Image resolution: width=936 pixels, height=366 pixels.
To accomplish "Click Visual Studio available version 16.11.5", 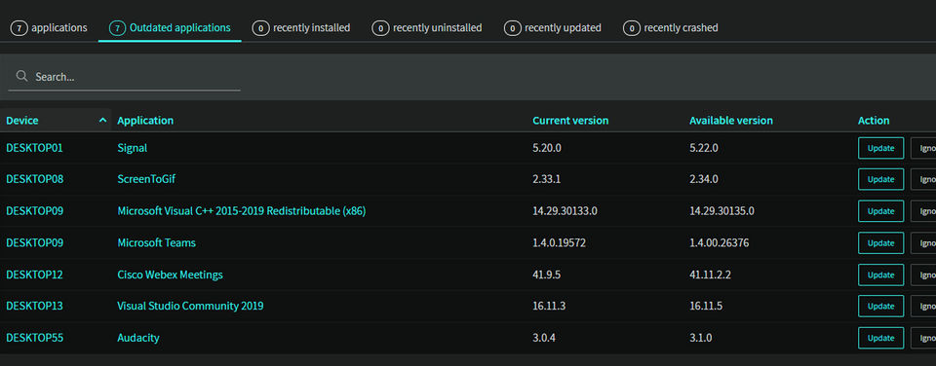I will pyautogui.click(x=706, y=306).
